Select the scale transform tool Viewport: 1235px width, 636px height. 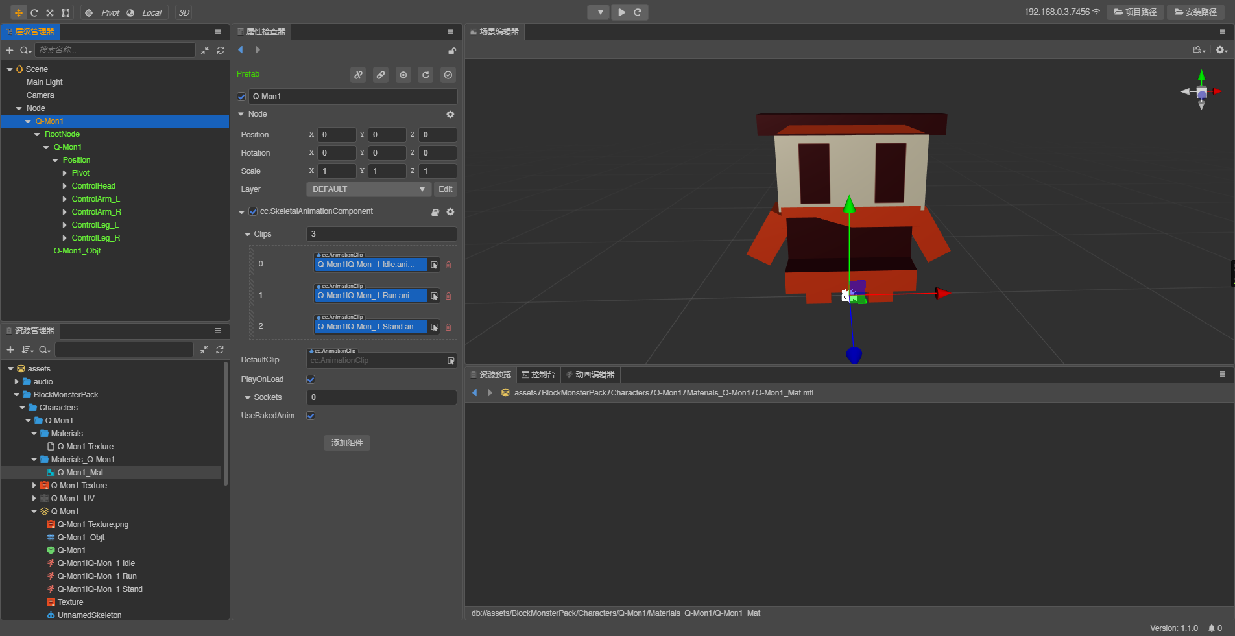point(50,12)
